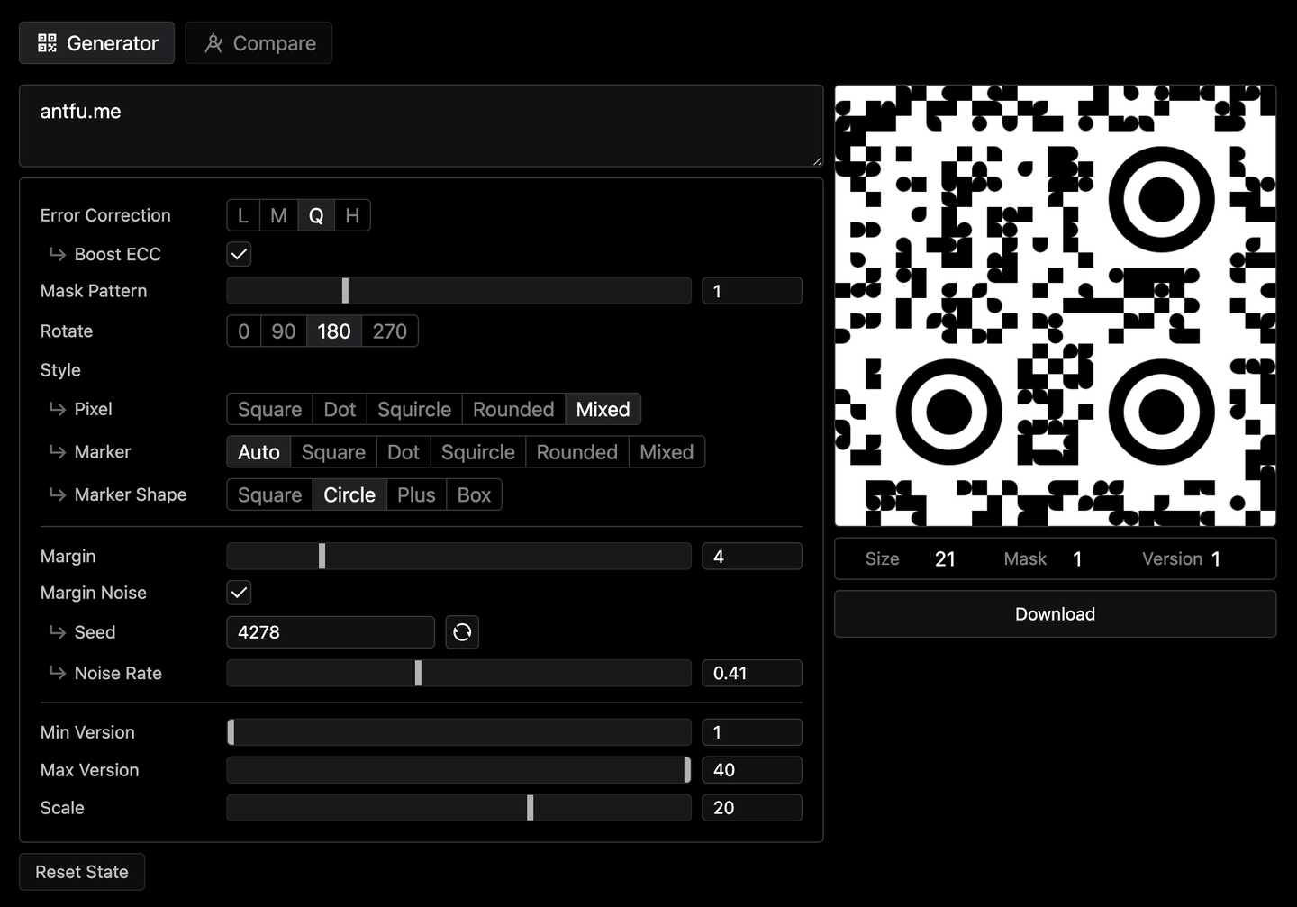Set Rotate to 270 degrees
1297x907 pixels.
point(388,331)
